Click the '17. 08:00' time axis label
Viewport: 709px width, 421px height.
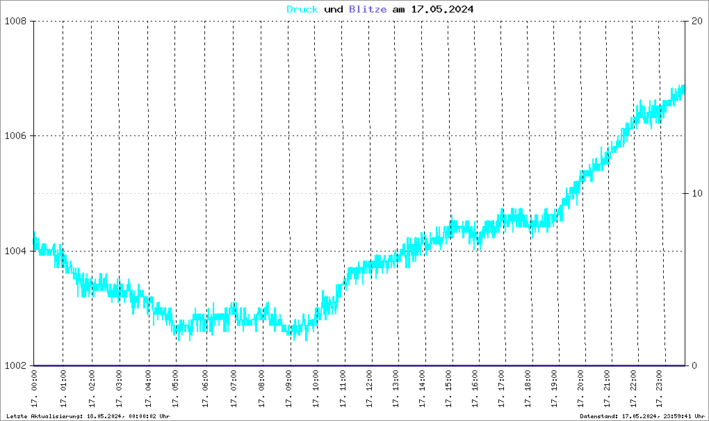(x=262, y=389)
